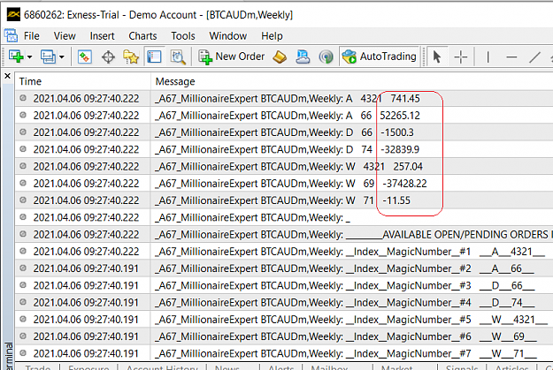Click the Profiles toolbar icon

click(x=48, y=57)
